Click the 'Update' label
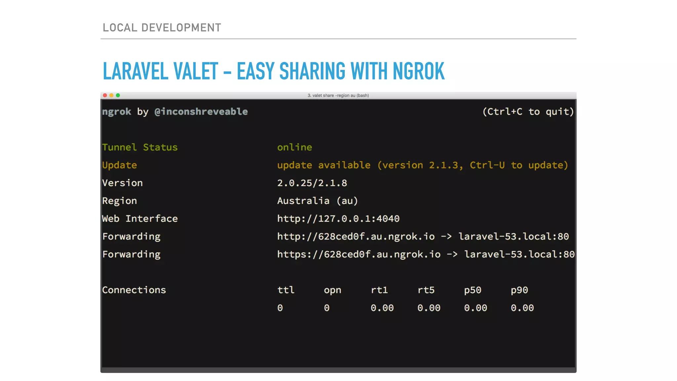The height and width of the screenshot is (381, 677). [119, 165]
